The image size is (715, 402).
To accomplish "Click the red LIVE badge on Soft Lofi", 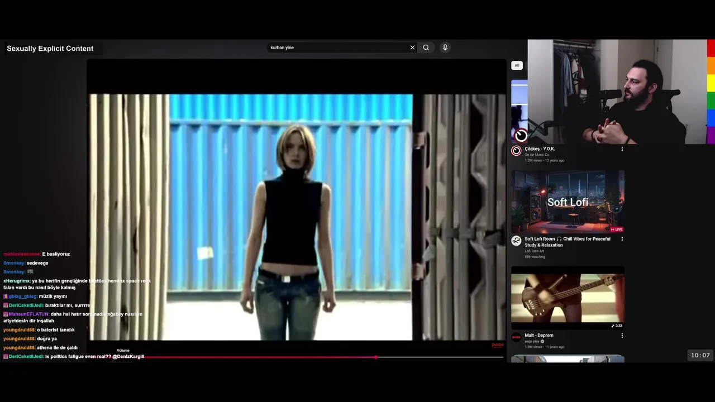I will (x=617, y=229).
